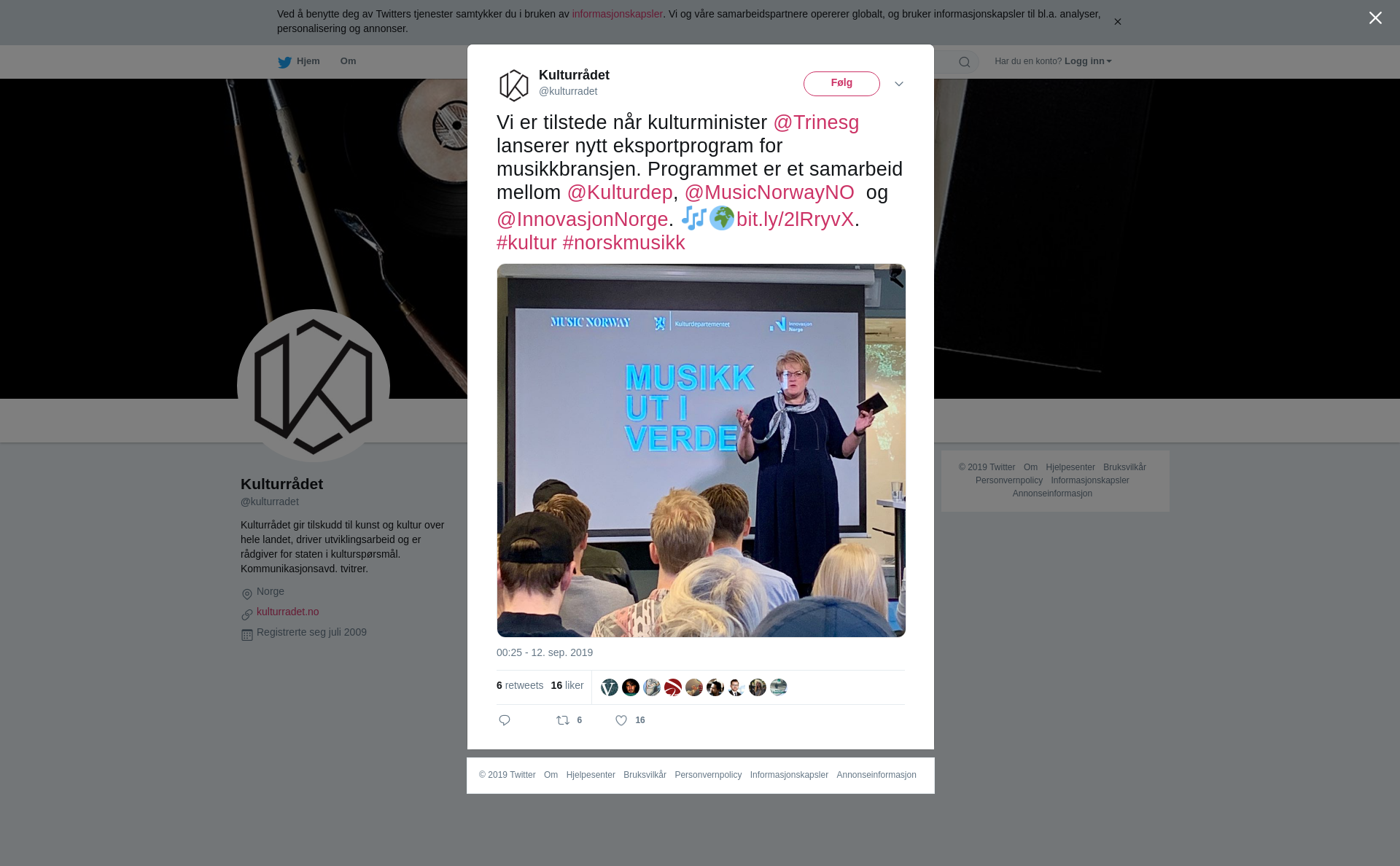Expand tweet options chevron menu
The width and height of the screenshot is (1400, 866).
[x=899, y=84]
